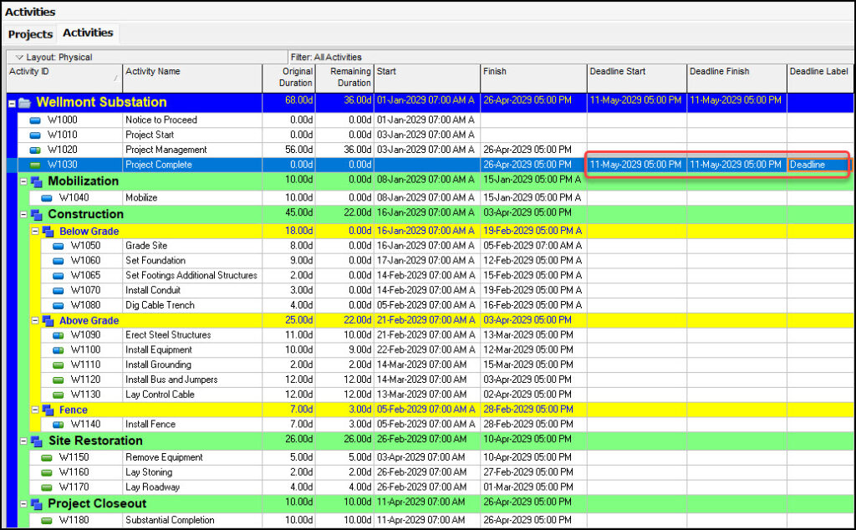This screenshot has height=530, width=856.
Task: Click the W1140 in-progress activity icon
Action: [59, 424]
